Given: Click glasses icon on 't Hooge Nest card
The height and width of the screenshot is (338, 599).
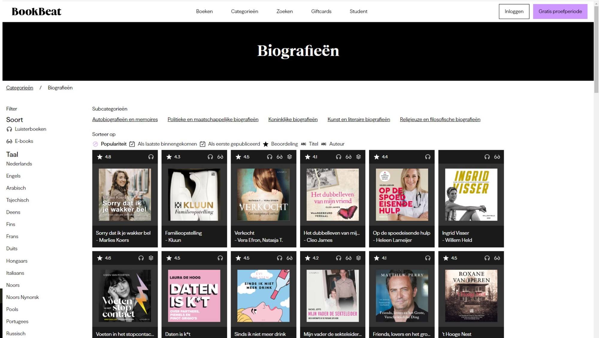Looking at the screenshot, I should [x=497, y=258].
